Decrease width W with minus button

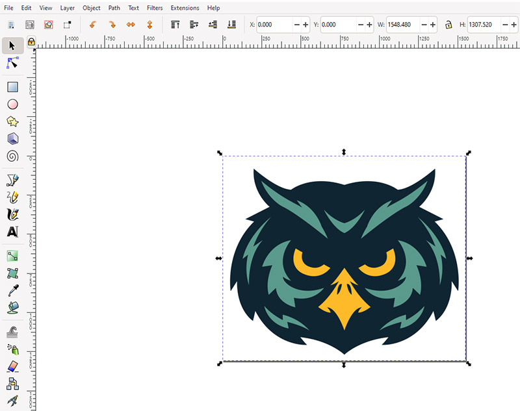tap(424, 25)
